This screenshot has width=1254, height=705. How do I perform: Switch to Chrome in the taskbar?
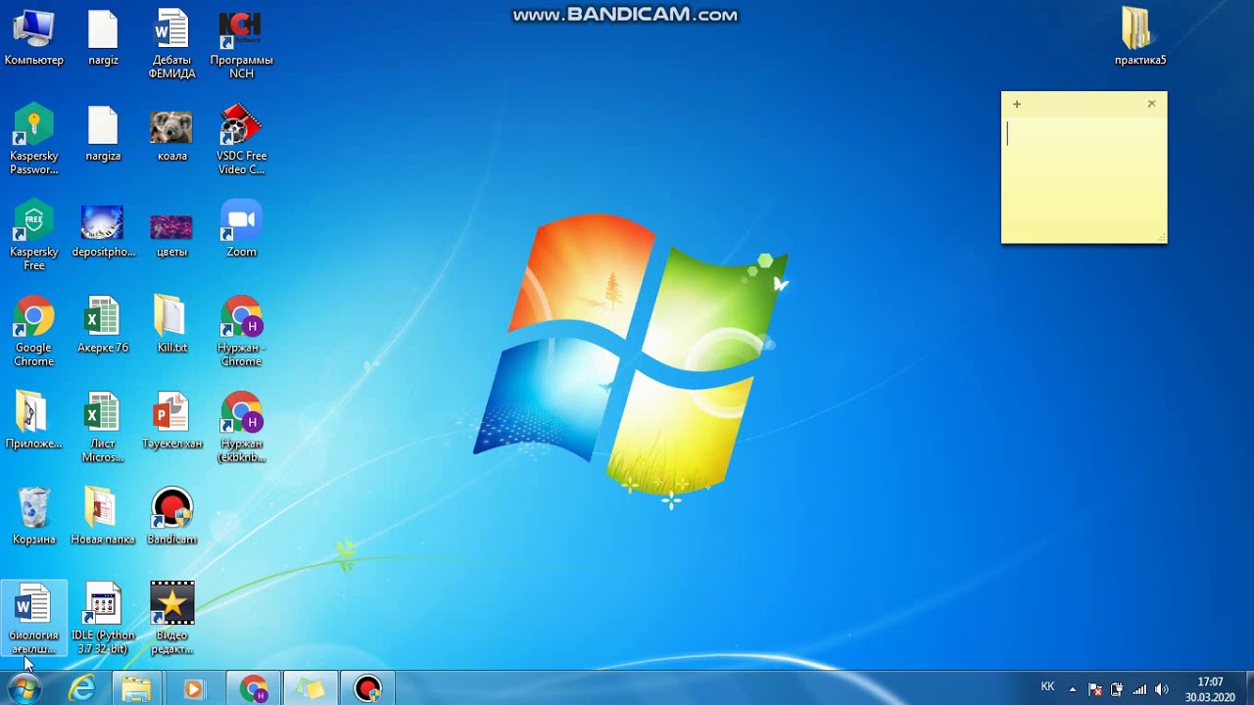(x=254, y=689)
